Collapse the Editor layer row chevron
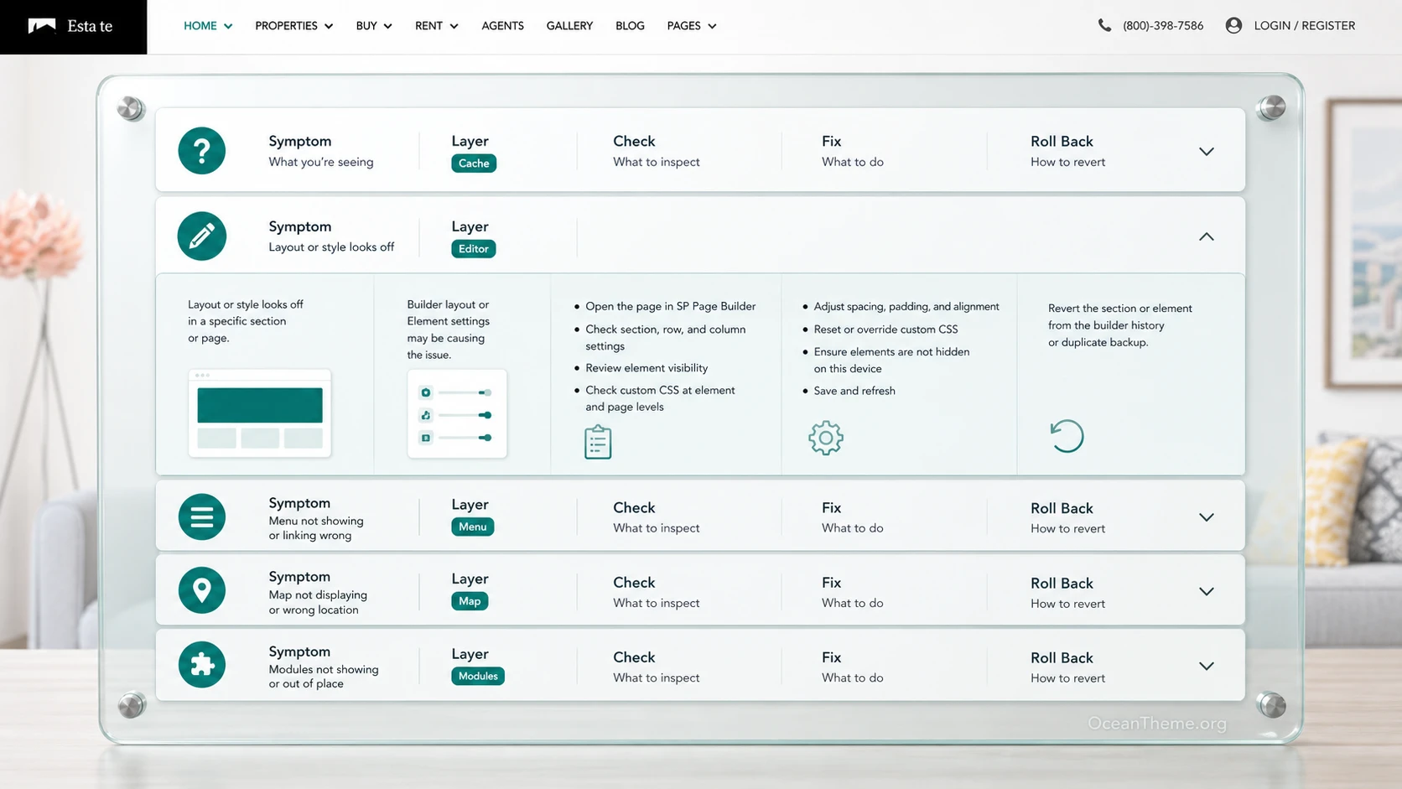 [1206, 236]
